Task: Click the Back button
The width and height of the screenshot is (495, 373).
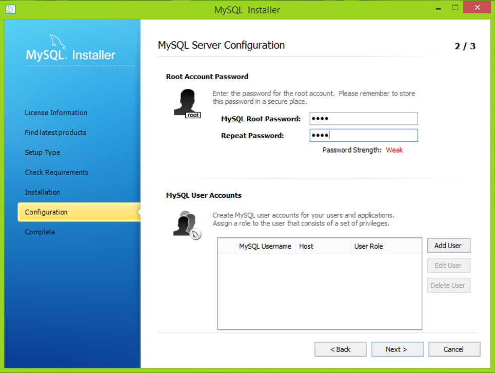Action: [x=340, y=349]
